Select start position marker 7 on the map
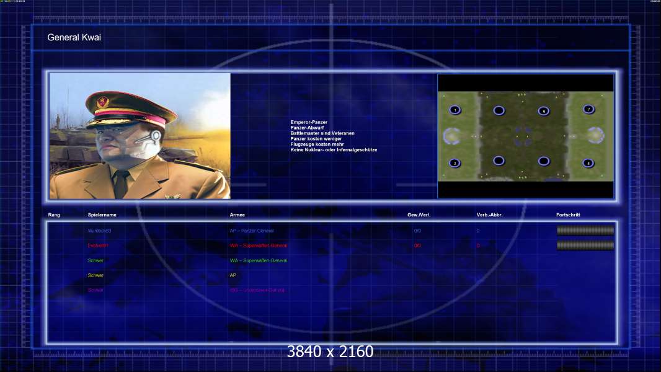 pos(589,110)
